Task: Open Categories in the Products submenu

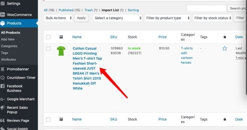Action: (x=9, y=46)
